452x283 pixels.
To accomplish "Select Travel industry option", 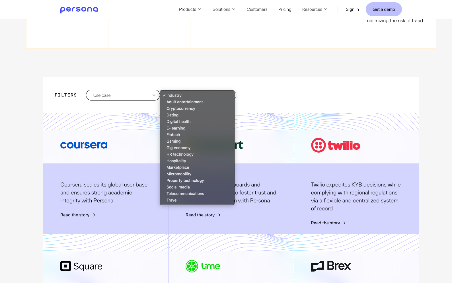I will pyautogui.click(x=197, y=200).
